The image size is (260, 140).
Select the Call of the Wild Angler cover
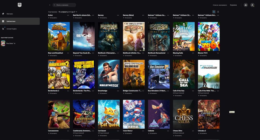click(x=209, y=74)
